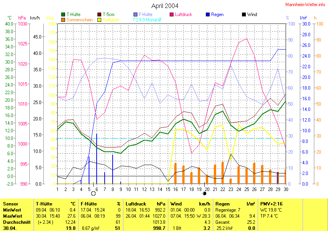Click day 30 on the x-axis
Image resolution: width=328 pixels, height=231 pixels.
tap(285, 188)
